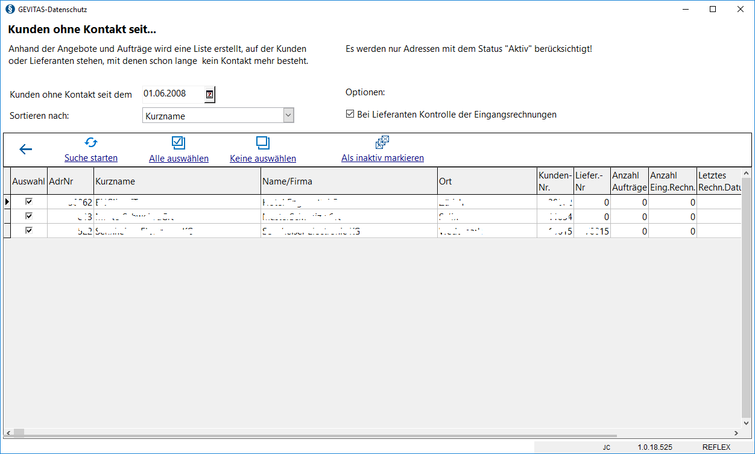This screenshot has width=755, height=454.
Task: Click the Ort column header
Action: [x=487, y=181]
